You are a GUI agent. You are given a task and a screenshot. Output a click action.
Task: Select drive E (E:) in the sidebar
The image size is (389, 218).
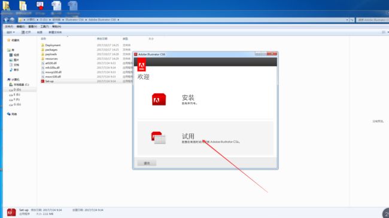(17, 94)
